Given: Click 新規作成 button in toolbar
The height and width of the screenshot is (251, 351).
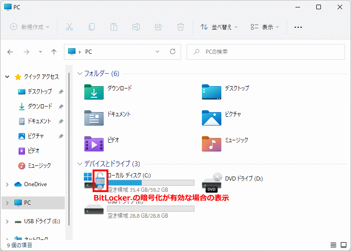Looking at the screenshot, I should point(30,27).
